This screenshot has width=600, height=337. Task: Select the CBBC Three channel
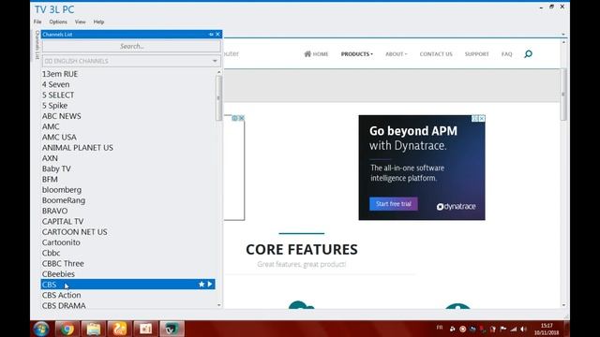tap(127, 263)
